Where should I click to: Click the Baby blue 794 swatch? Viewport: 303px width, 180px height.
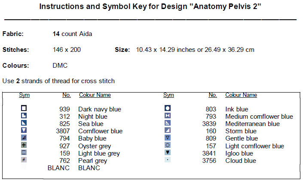pyautogui.click(x=24, y=138)
